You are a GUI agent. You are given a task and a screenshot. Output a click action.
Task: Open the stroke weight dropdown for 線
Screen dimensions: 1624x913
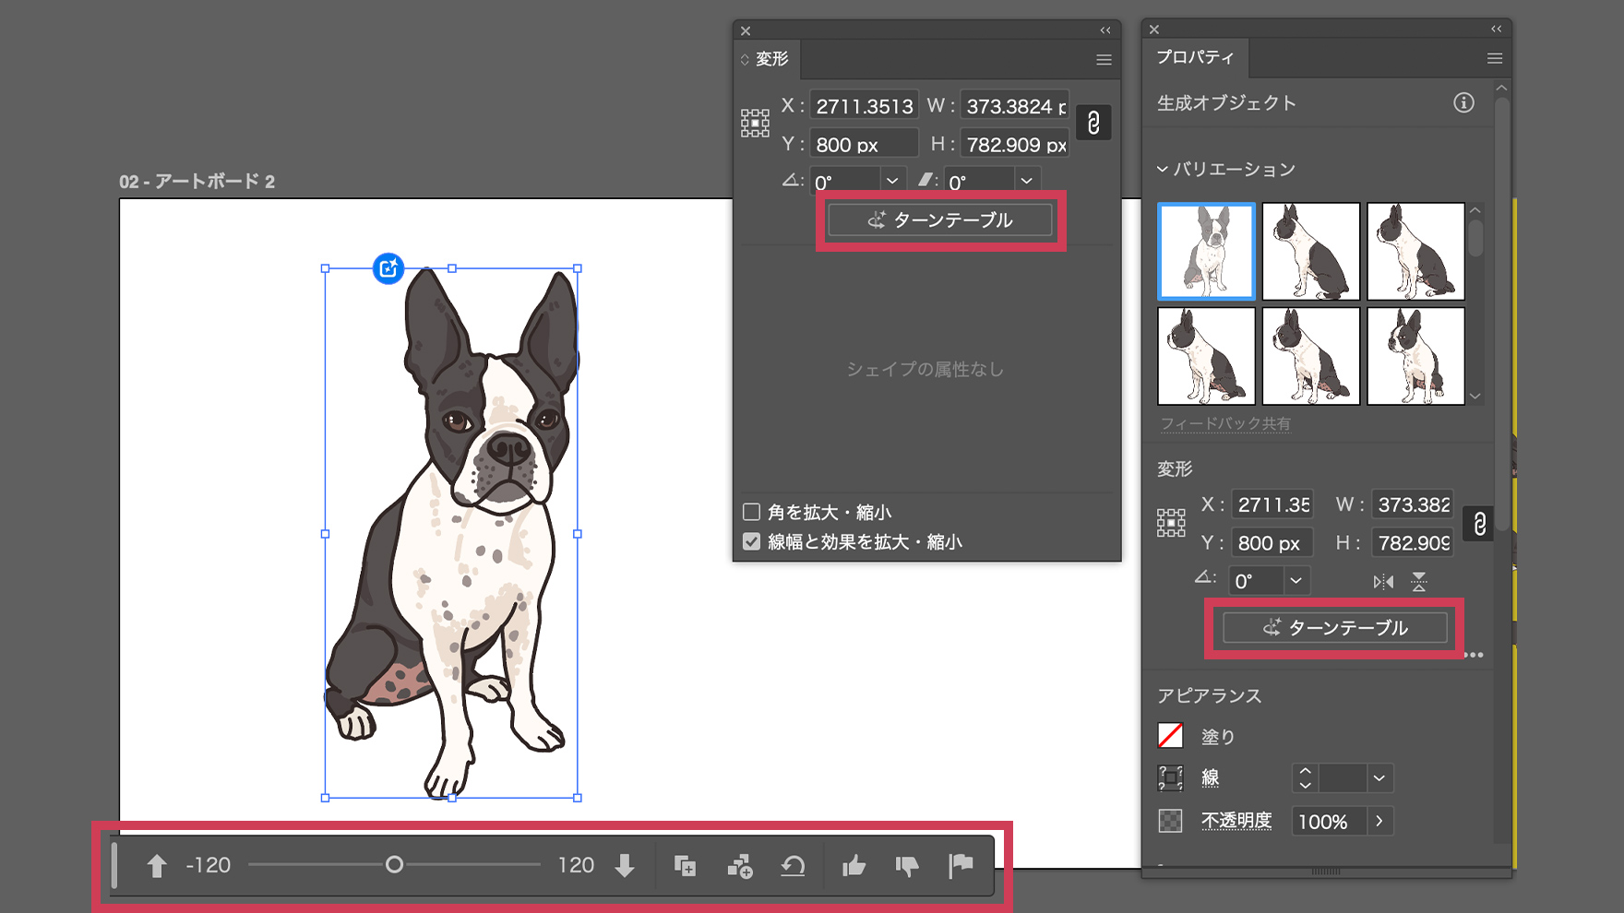[1379, 778]
